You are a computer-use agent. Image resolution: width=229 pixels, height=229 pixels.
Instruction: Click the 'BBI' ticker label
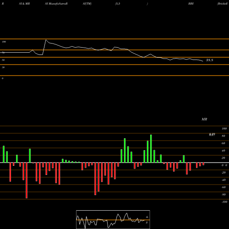[x=191, y=4]
